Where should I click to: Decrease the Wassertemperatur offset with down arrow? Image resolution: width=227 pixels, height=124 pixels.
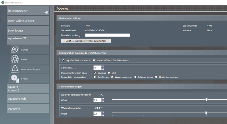[103, 115]
